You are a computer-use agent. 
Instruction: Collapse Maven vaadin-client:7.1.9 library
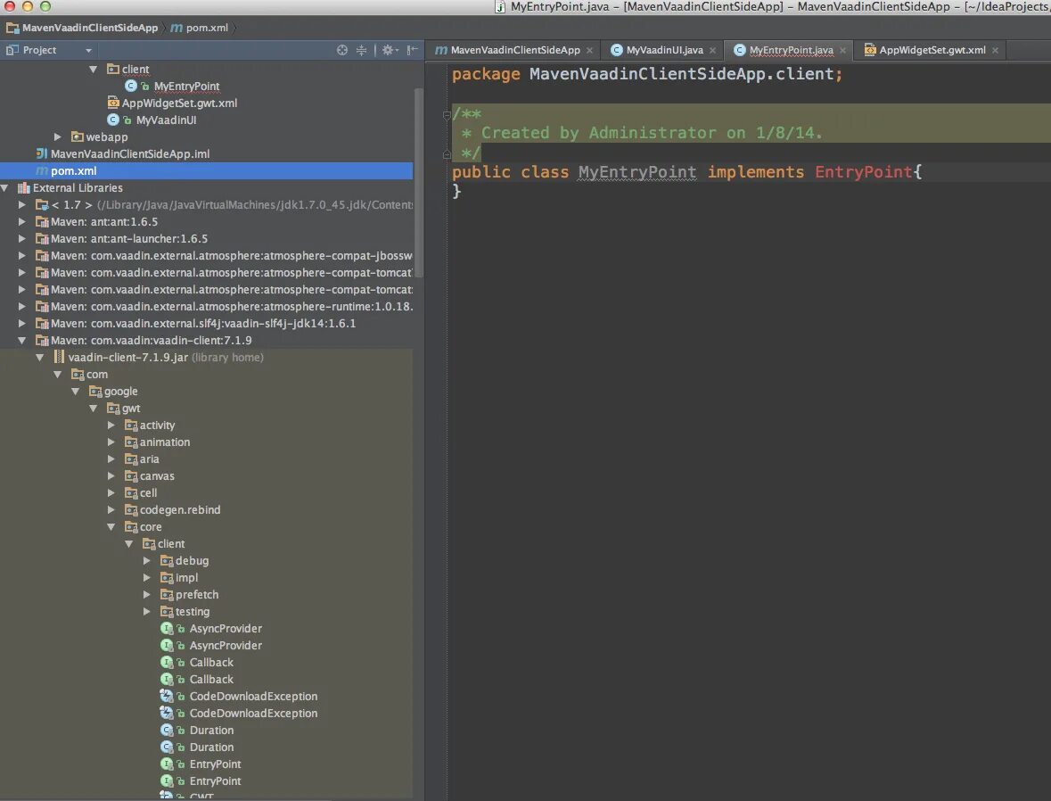coord(22,340)
